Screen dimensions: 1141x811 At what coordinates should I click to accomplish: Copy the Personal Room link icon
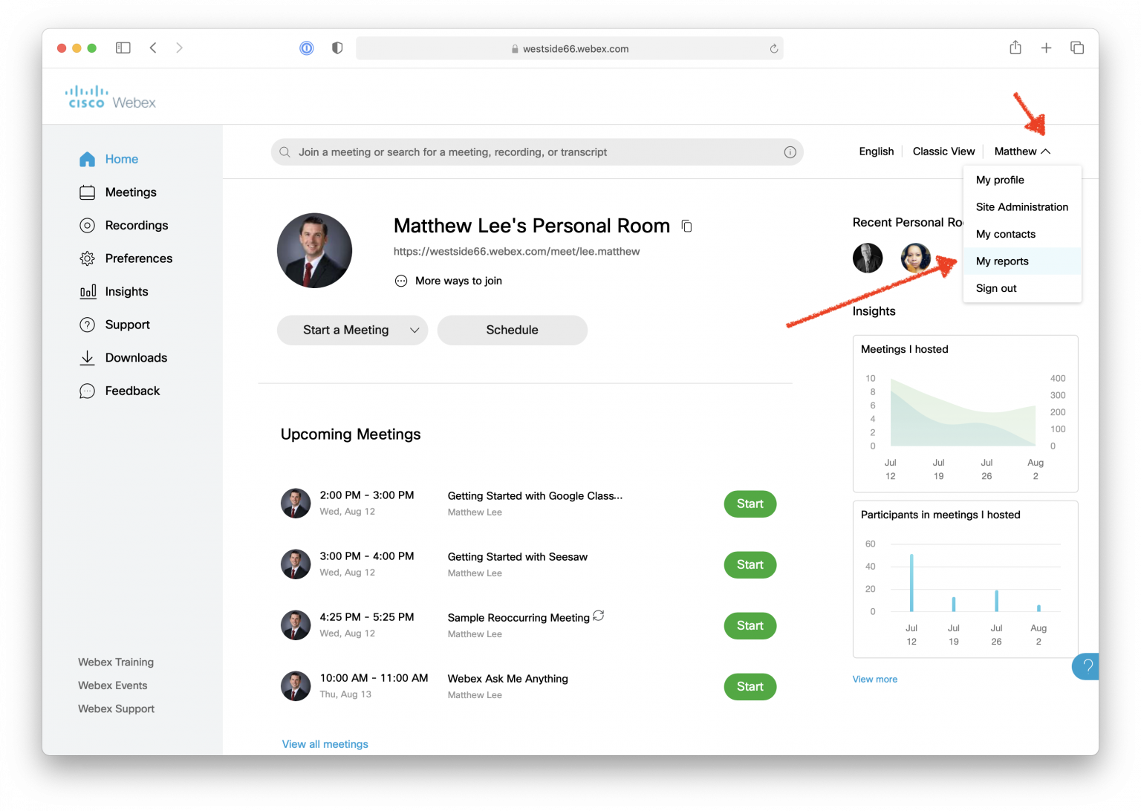686,226
